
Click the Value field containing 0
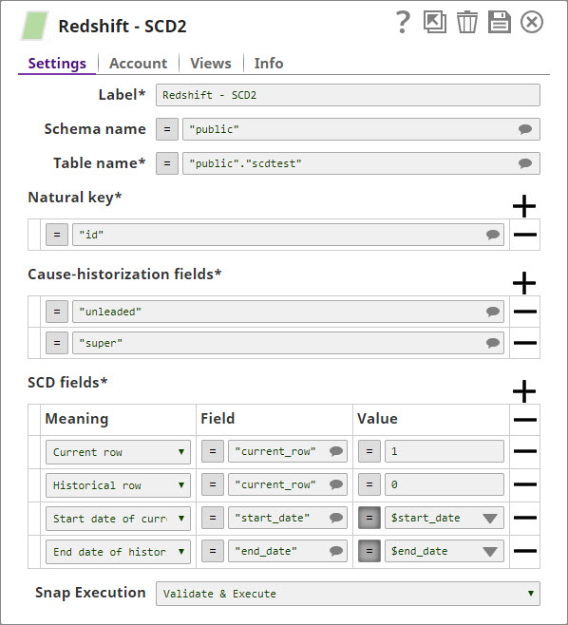point(444,484)
